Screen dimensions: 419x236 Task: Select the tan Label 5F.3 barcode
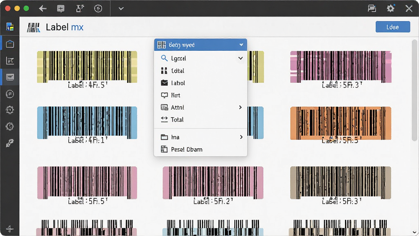[341, 183]
